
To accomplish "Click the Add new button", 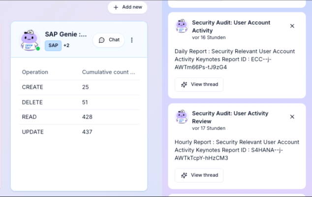I will [127, 7].
